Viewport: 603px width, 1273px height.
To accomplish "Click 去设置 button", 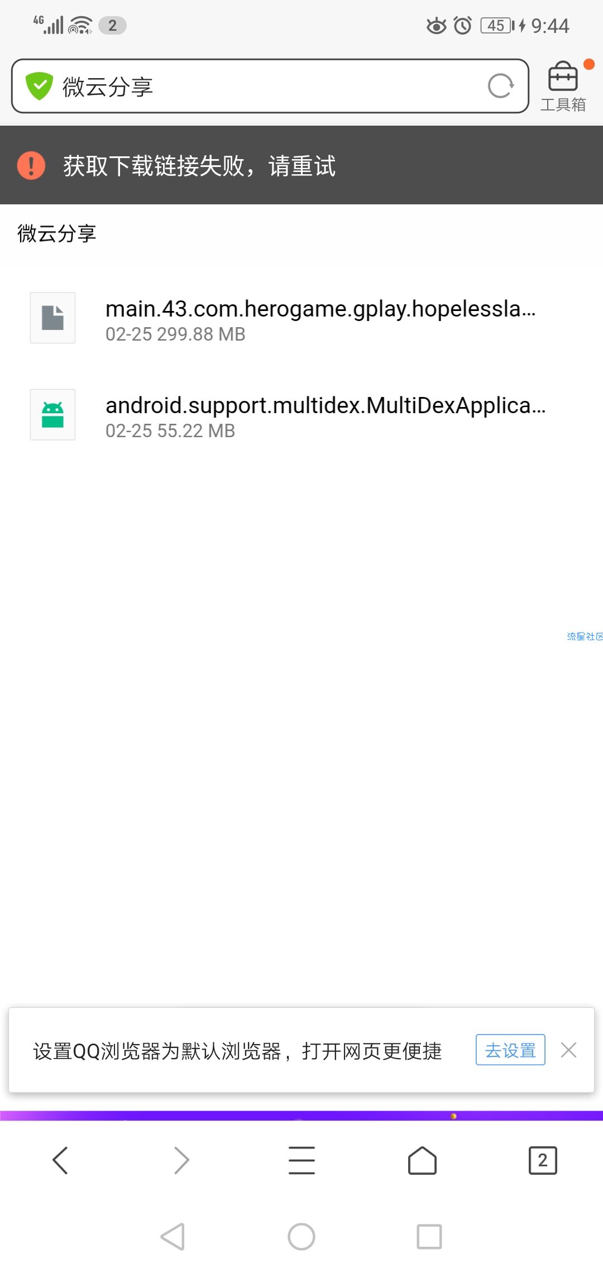I will [510, 1050].
